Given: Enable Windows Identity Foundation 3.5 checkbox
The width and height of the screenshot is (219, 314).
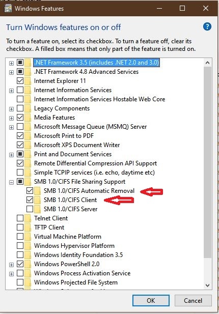Looking at the screenshot, I should pyautogui.click(x=20, y=255).
